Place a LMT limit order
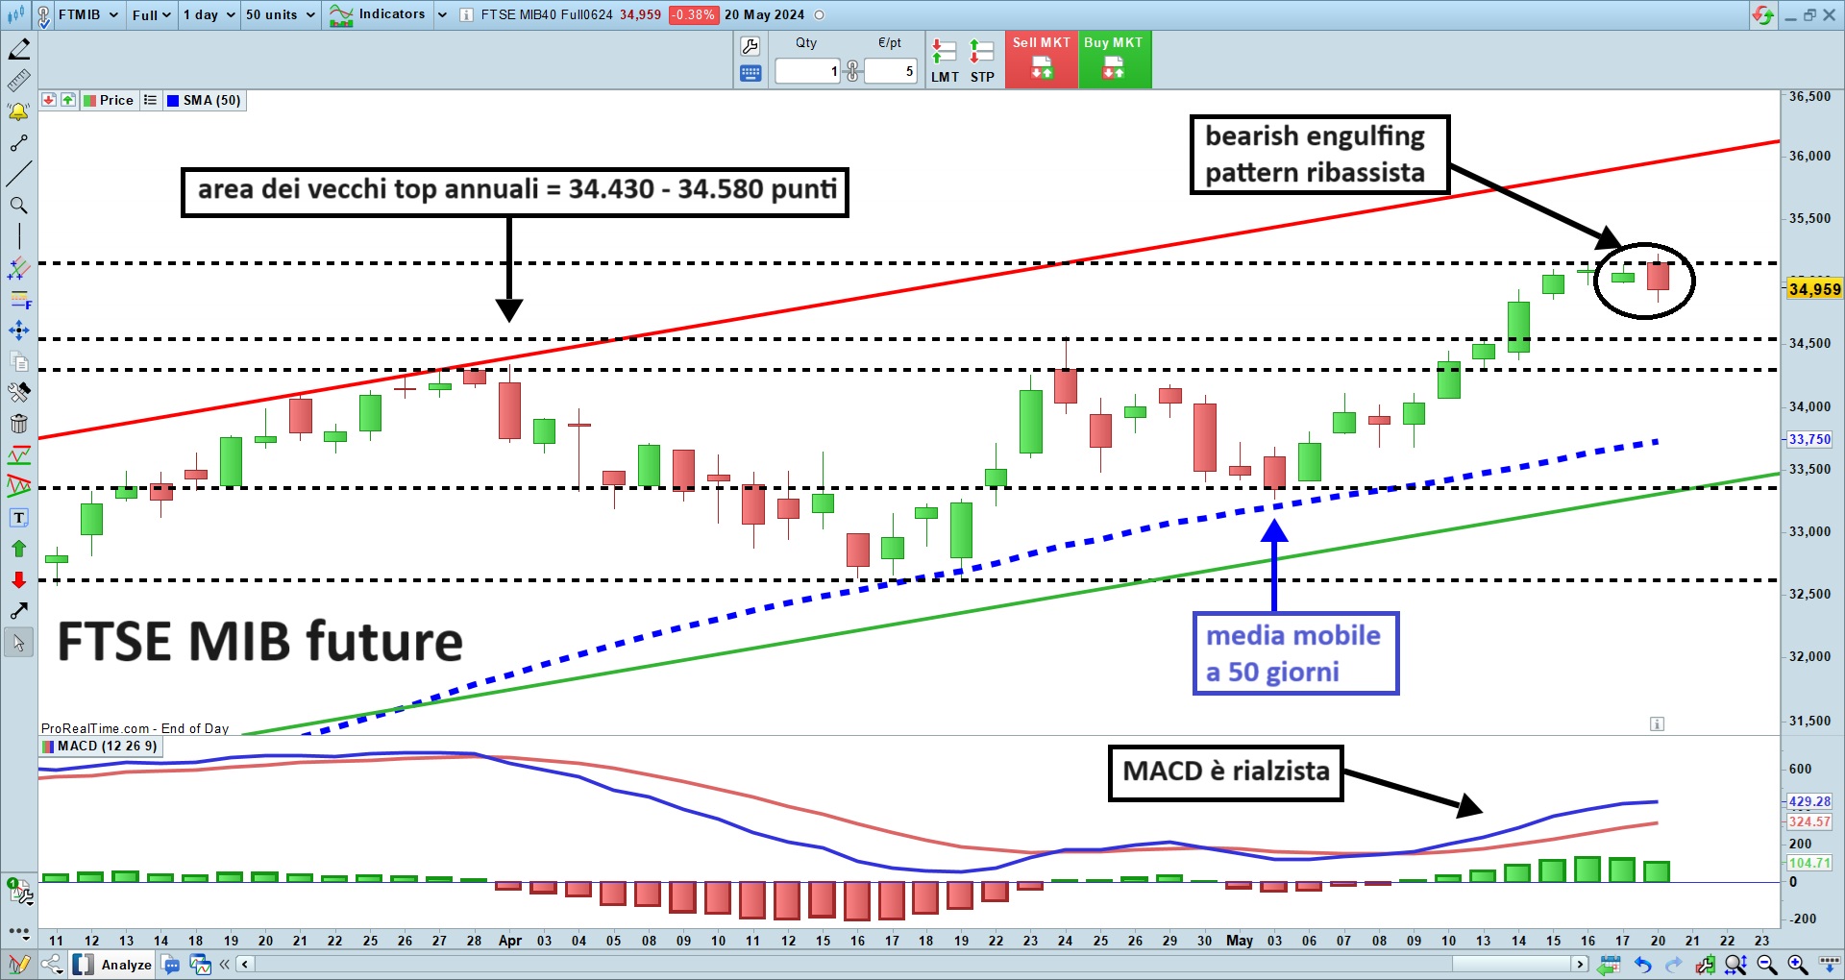 tap(945, 61)
